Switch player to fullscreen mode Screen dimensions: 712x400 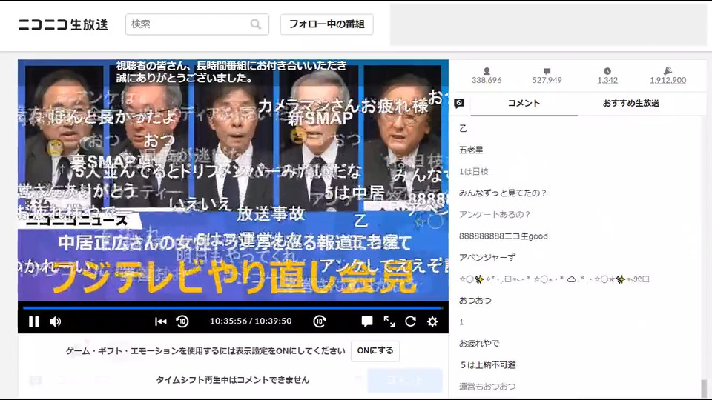tap(389, 321)
